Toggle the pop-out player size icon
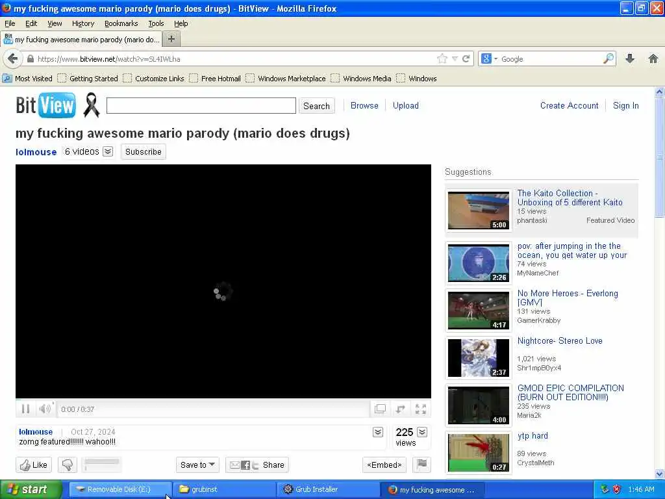 pyautogui.click(x=380, y=409)
